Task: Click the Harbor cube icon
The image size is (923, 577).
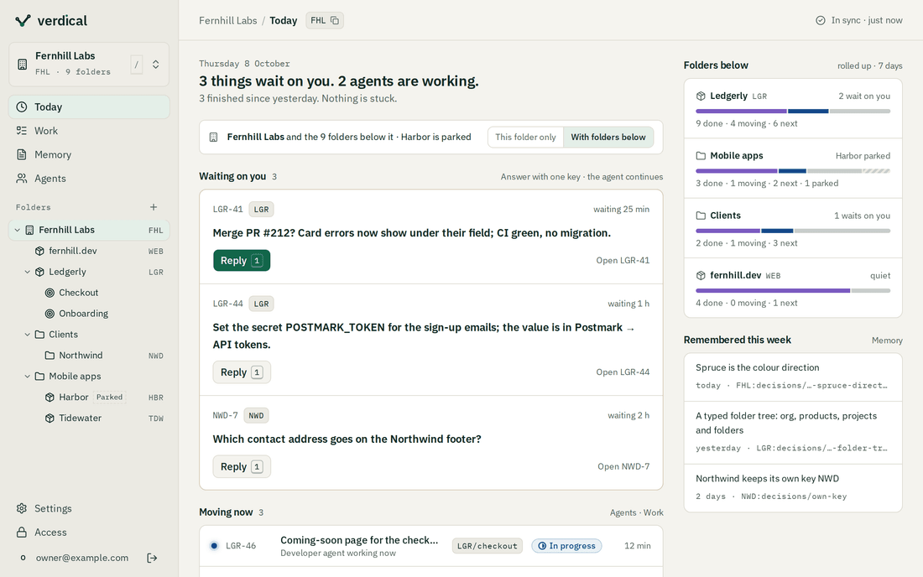Action: coord(50,397)
